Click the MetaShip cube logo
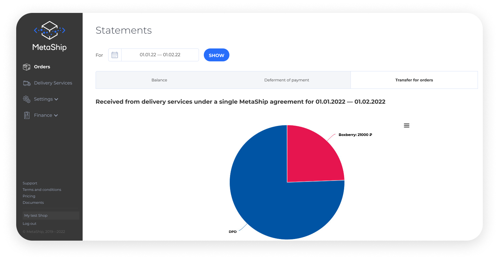The height and width of the screenshot is (260, 499). [50, 30]
